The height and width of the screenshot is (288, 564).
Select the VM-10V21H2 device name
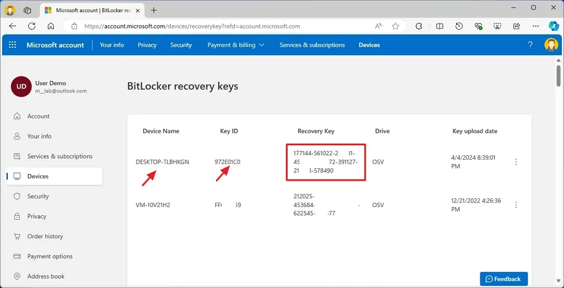coord(152,205)
